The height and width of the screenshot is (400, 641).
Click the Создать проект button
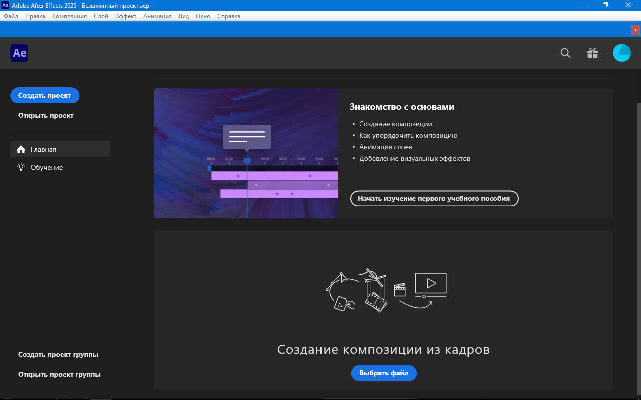click(x=45, y=95)
